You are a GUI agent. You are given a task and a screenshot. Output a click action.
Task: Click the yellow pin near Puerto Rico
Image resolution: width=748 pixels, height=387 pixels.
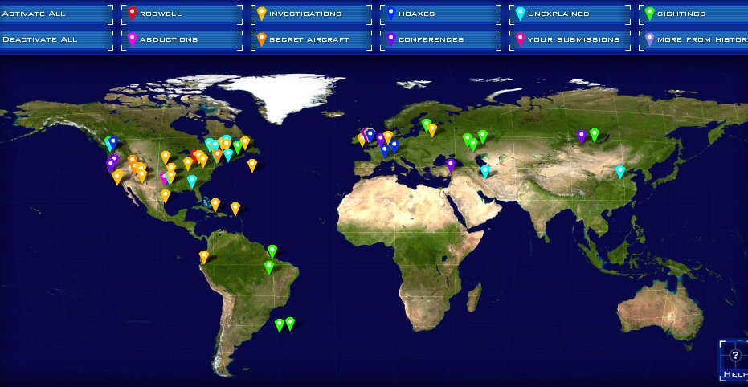pos(235,208)
